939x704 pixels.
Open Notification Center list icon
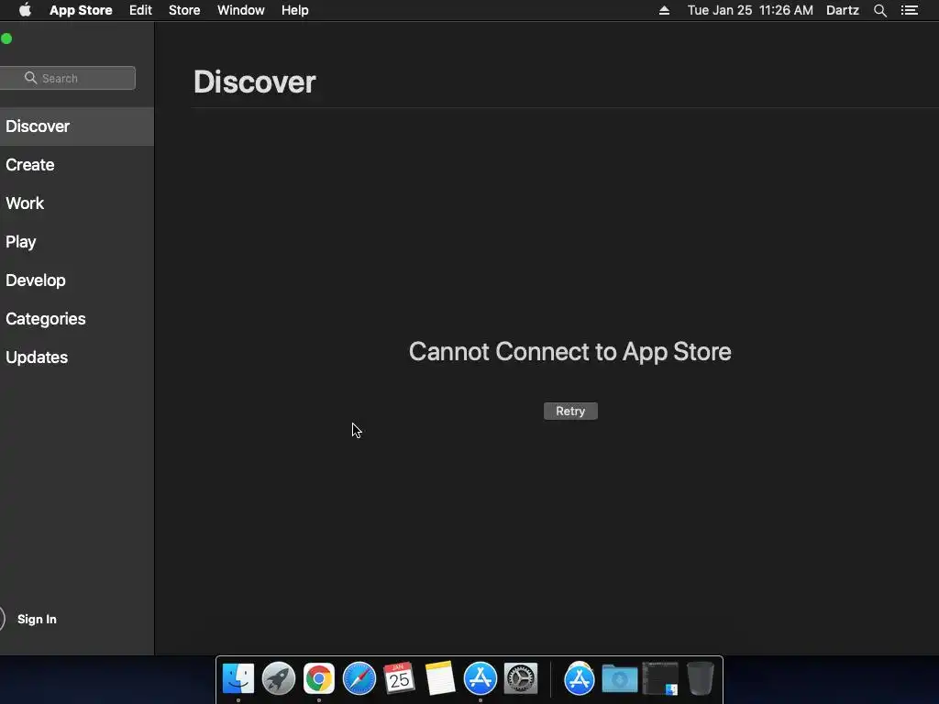(x=909, y=10)
